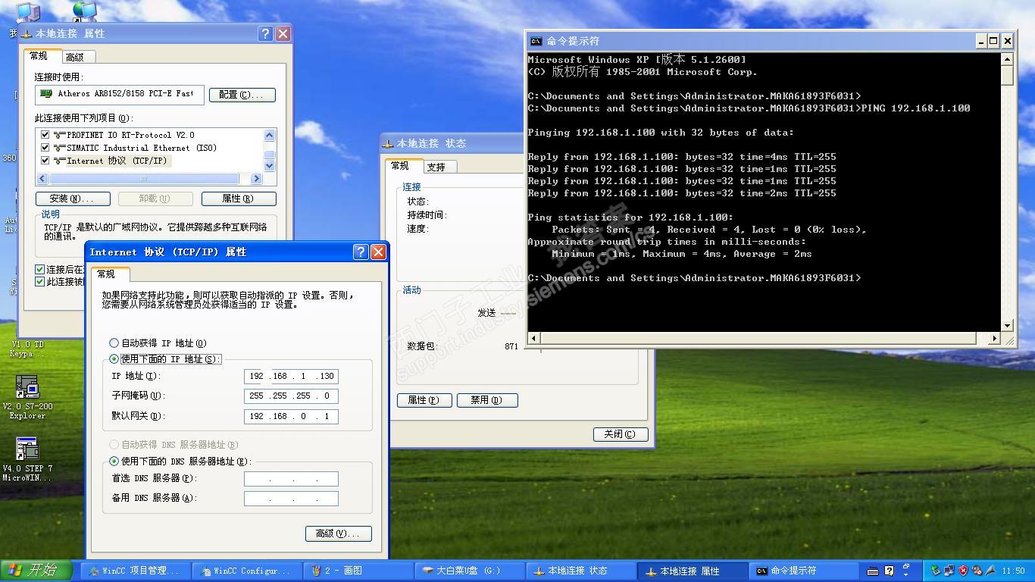Viewport: 1035px width, 582px height.
Task: Click the 配置(C)... button
Action: pos(242,95)
